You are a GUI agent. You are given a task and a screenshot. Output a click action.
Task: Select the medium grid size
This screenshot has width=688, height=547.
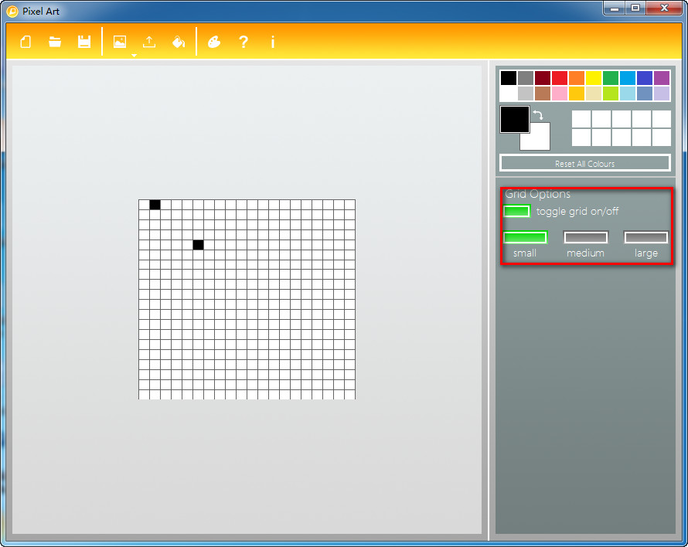(585, 237)
